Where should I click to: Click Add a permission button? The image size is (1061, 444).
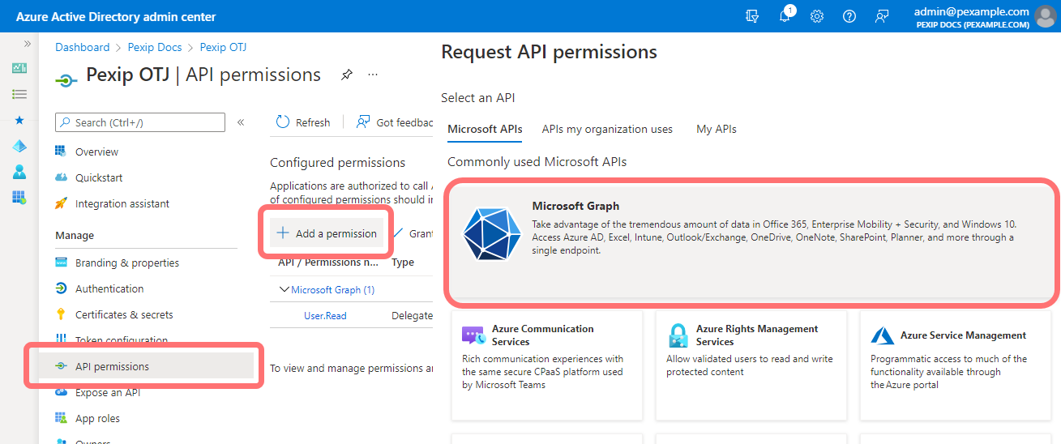coord(327,233)
